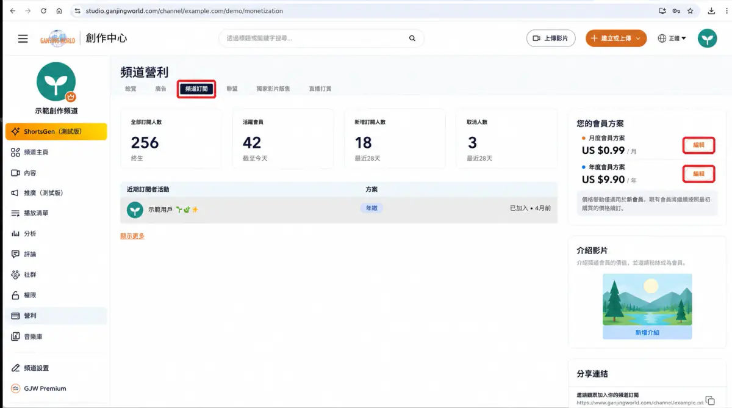732x408 pixels.
Task: Select the 直播打賞 tab
Action: pos(320,89)
